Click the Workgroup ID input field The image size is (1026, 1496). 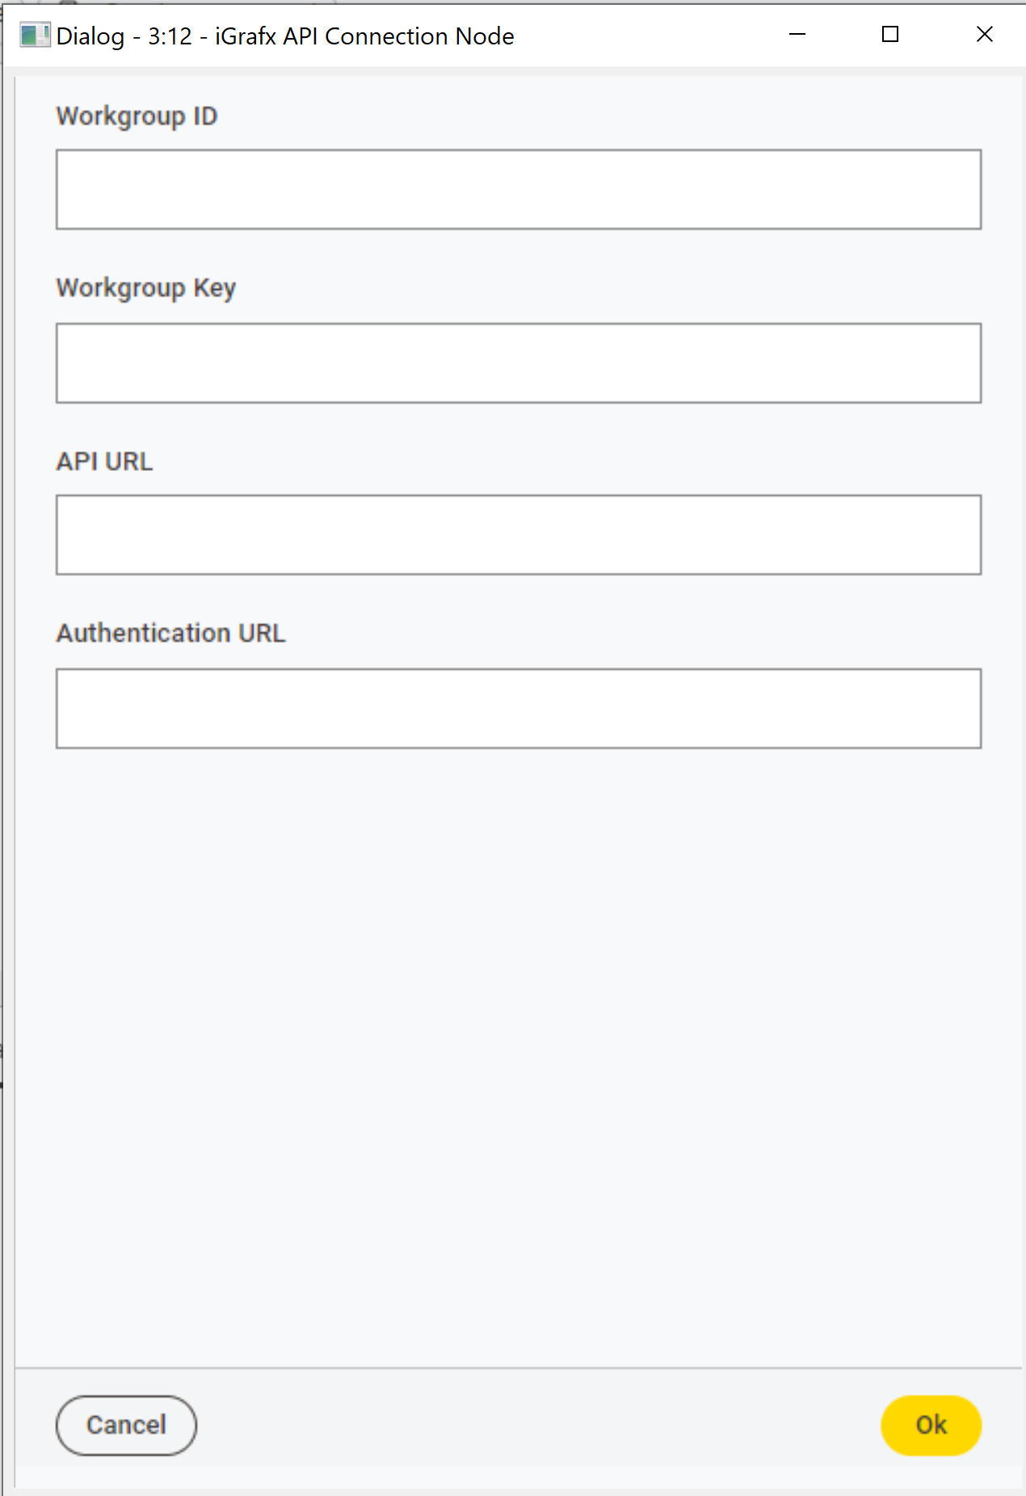pyautogui.click(x=519, y=189)
